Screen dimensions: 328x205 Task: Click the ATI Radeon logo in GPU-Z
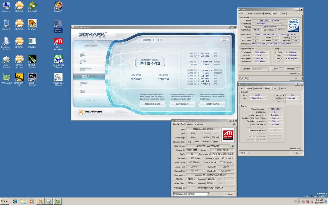[228, 135]
